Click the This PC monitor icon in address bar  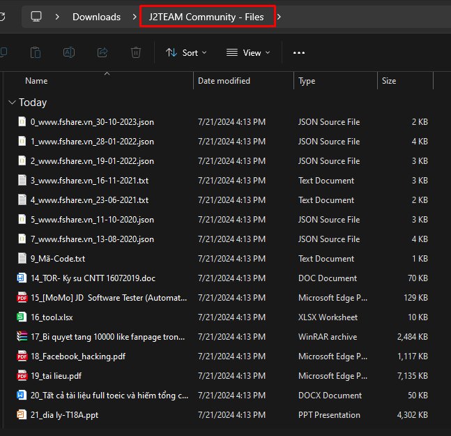pos(36,17)
